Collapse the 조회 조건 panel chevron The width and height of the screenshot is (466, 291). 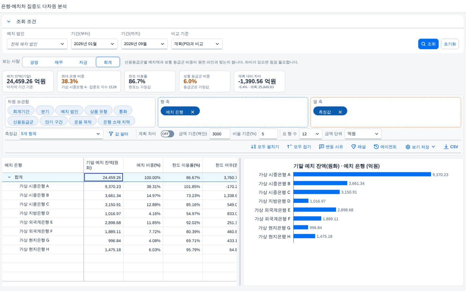tap(9, 22)
